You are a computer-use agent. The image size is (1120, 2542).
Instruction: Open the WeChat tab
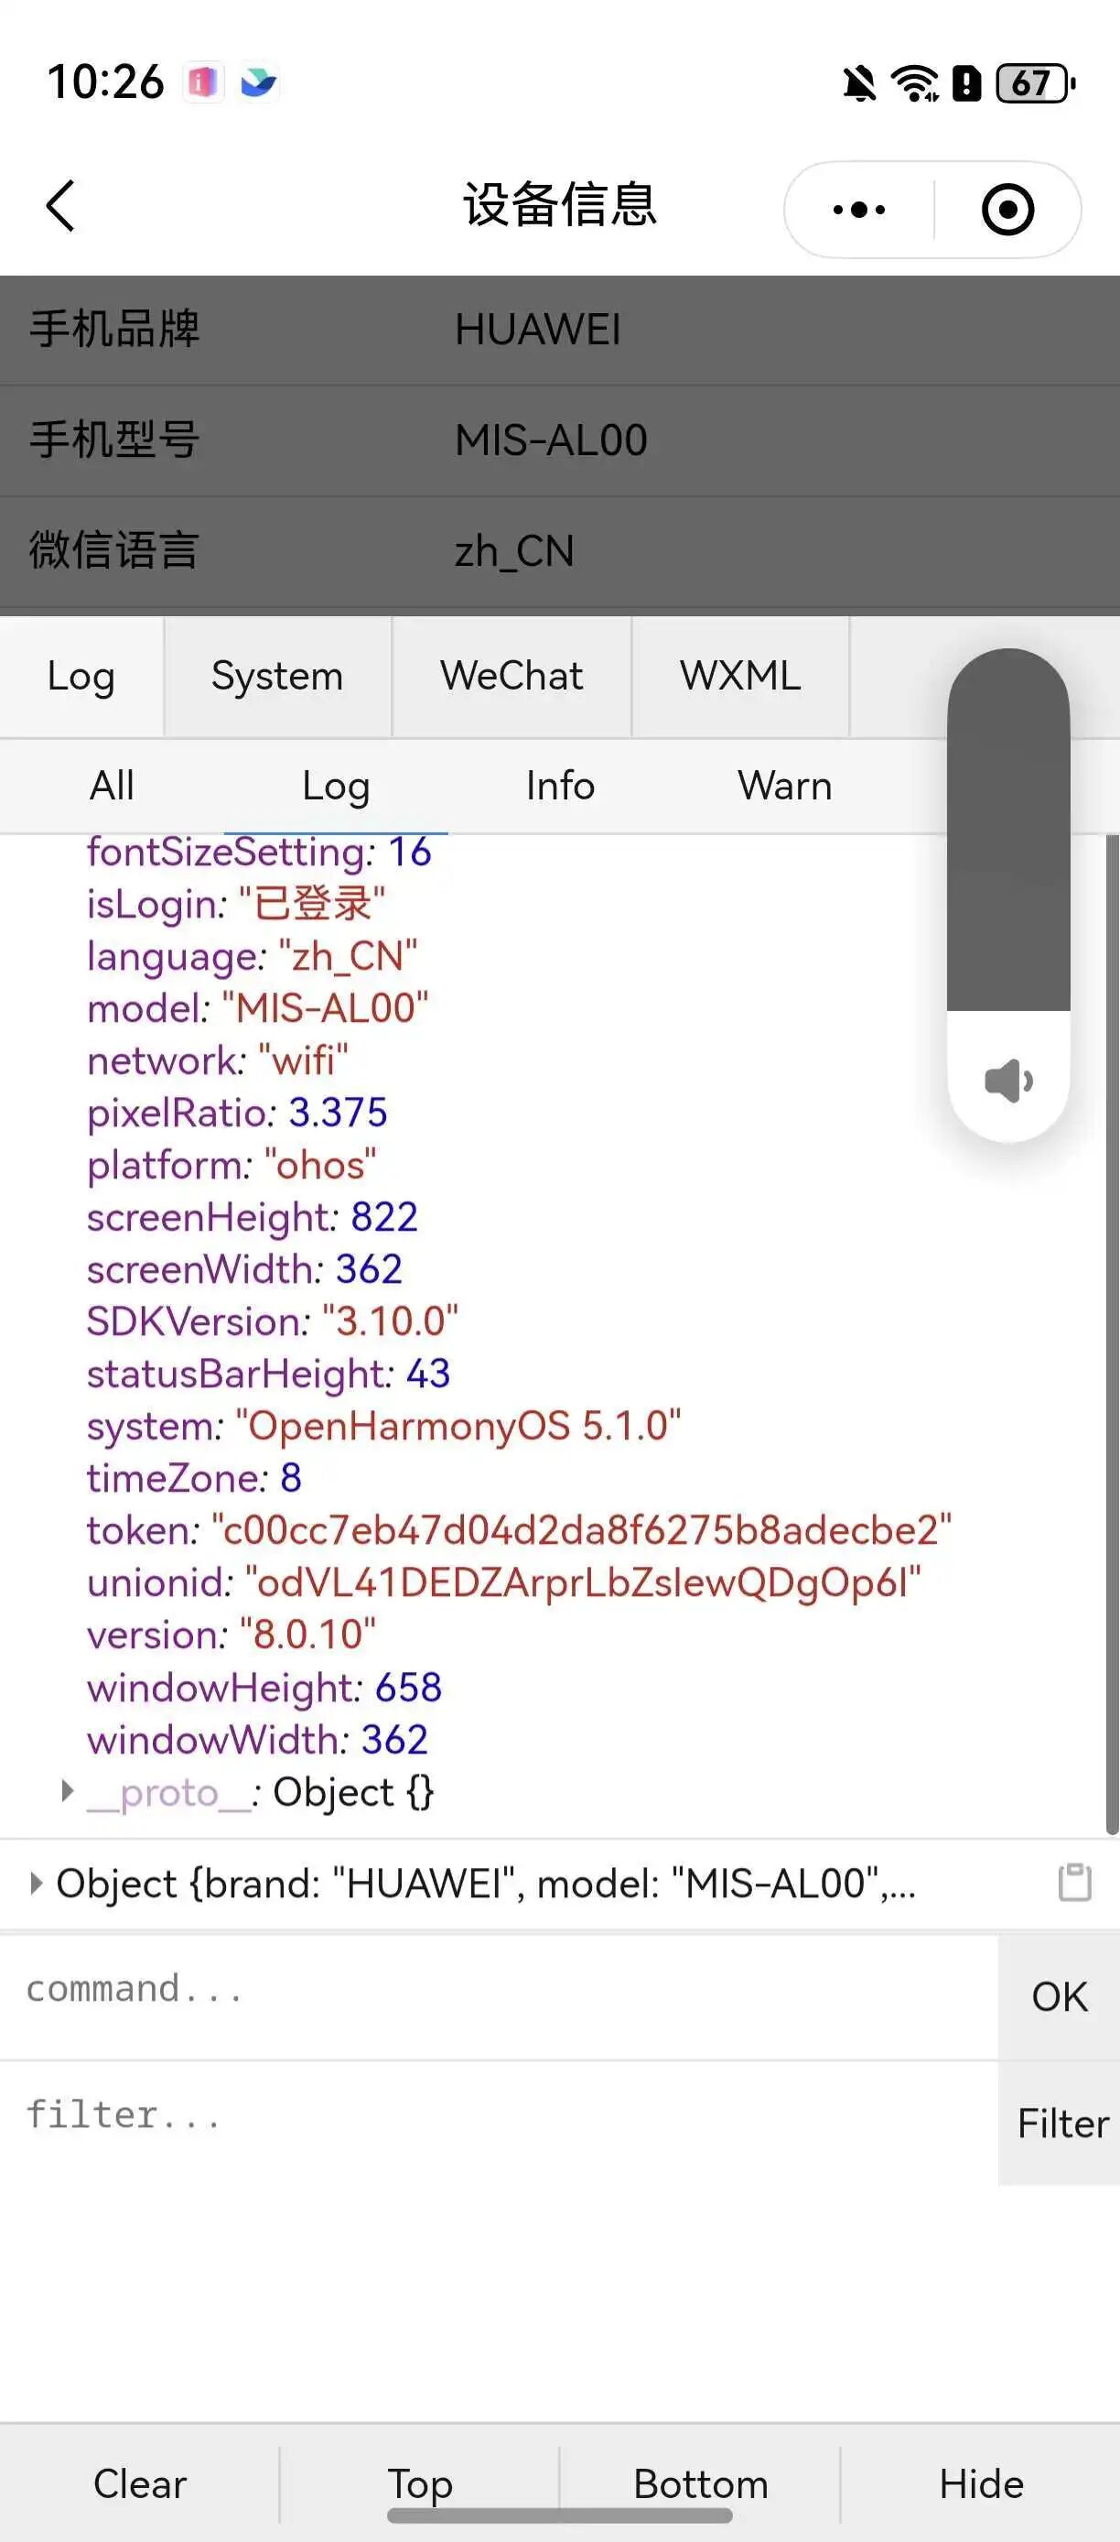(x=512, y=677)
